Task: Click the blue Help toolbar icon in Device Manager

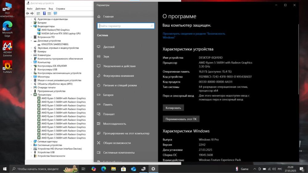Action: (x=44, y=13)
